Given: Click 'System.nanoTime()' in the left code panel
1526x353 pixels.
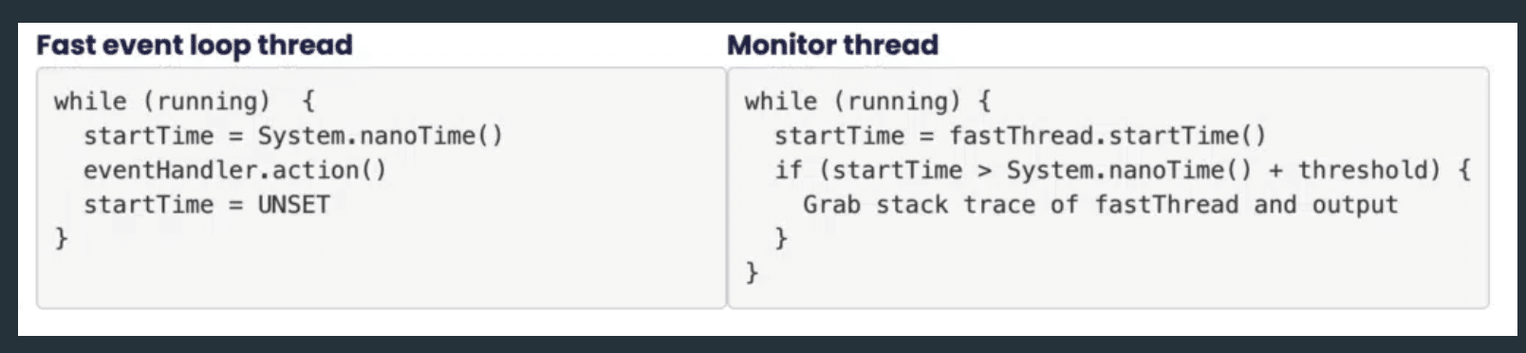Looking at the screenshot, I should click(381, 136).
